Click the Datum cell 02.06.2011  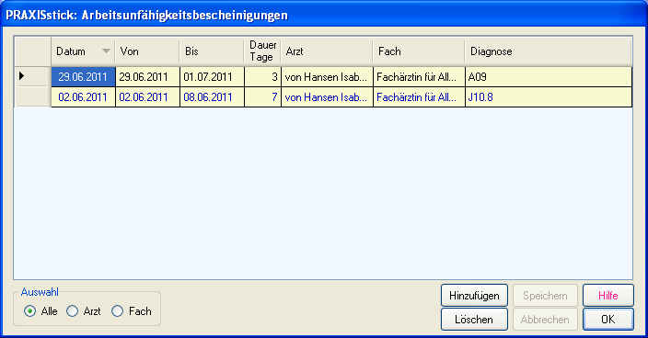click(x=83, y=97)
